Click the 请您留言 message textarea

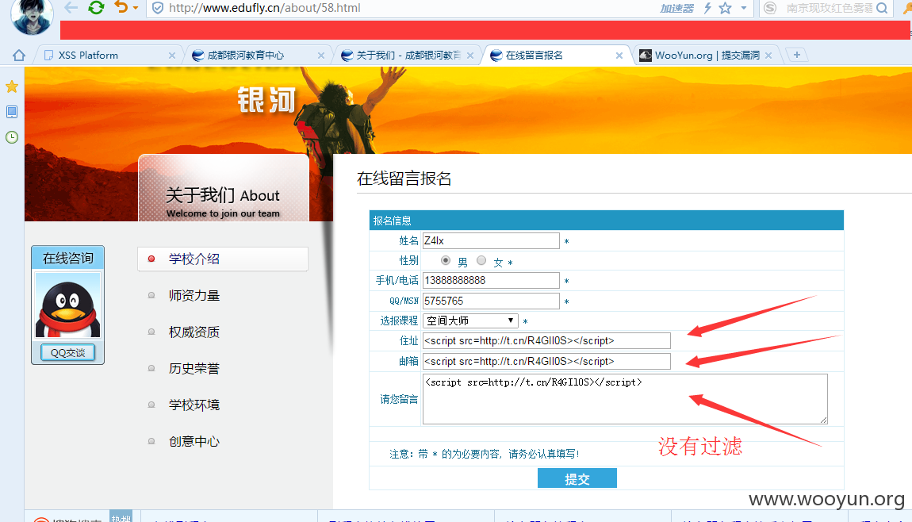pyautogui.click(x=625, y=399)
